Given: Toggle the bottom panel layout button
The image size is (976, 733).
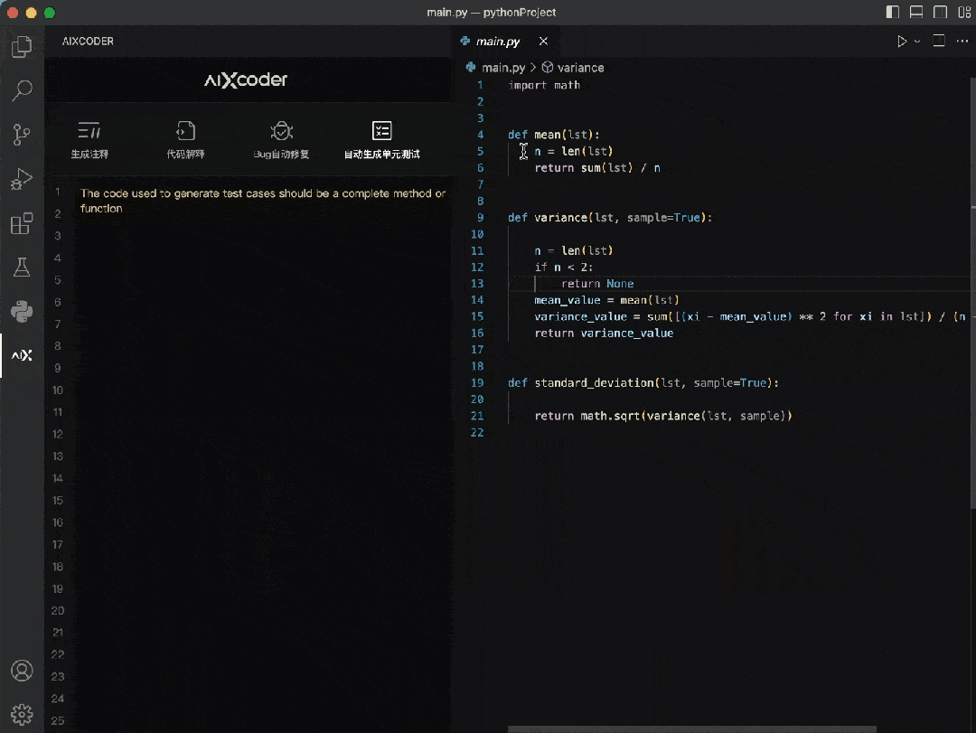Looking at the screenshot, I should click(x=916, y=12).
